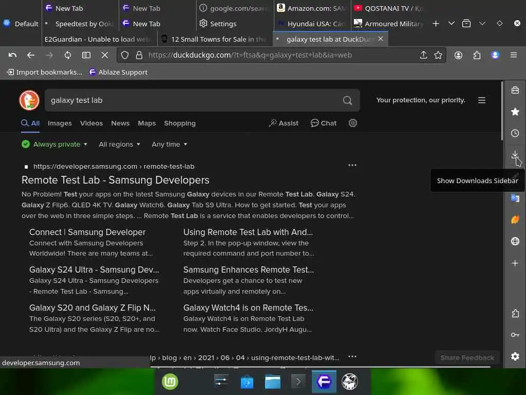The image size is (526, 395).
Task: Share the current page from address bar
Action: pos(423,55)
